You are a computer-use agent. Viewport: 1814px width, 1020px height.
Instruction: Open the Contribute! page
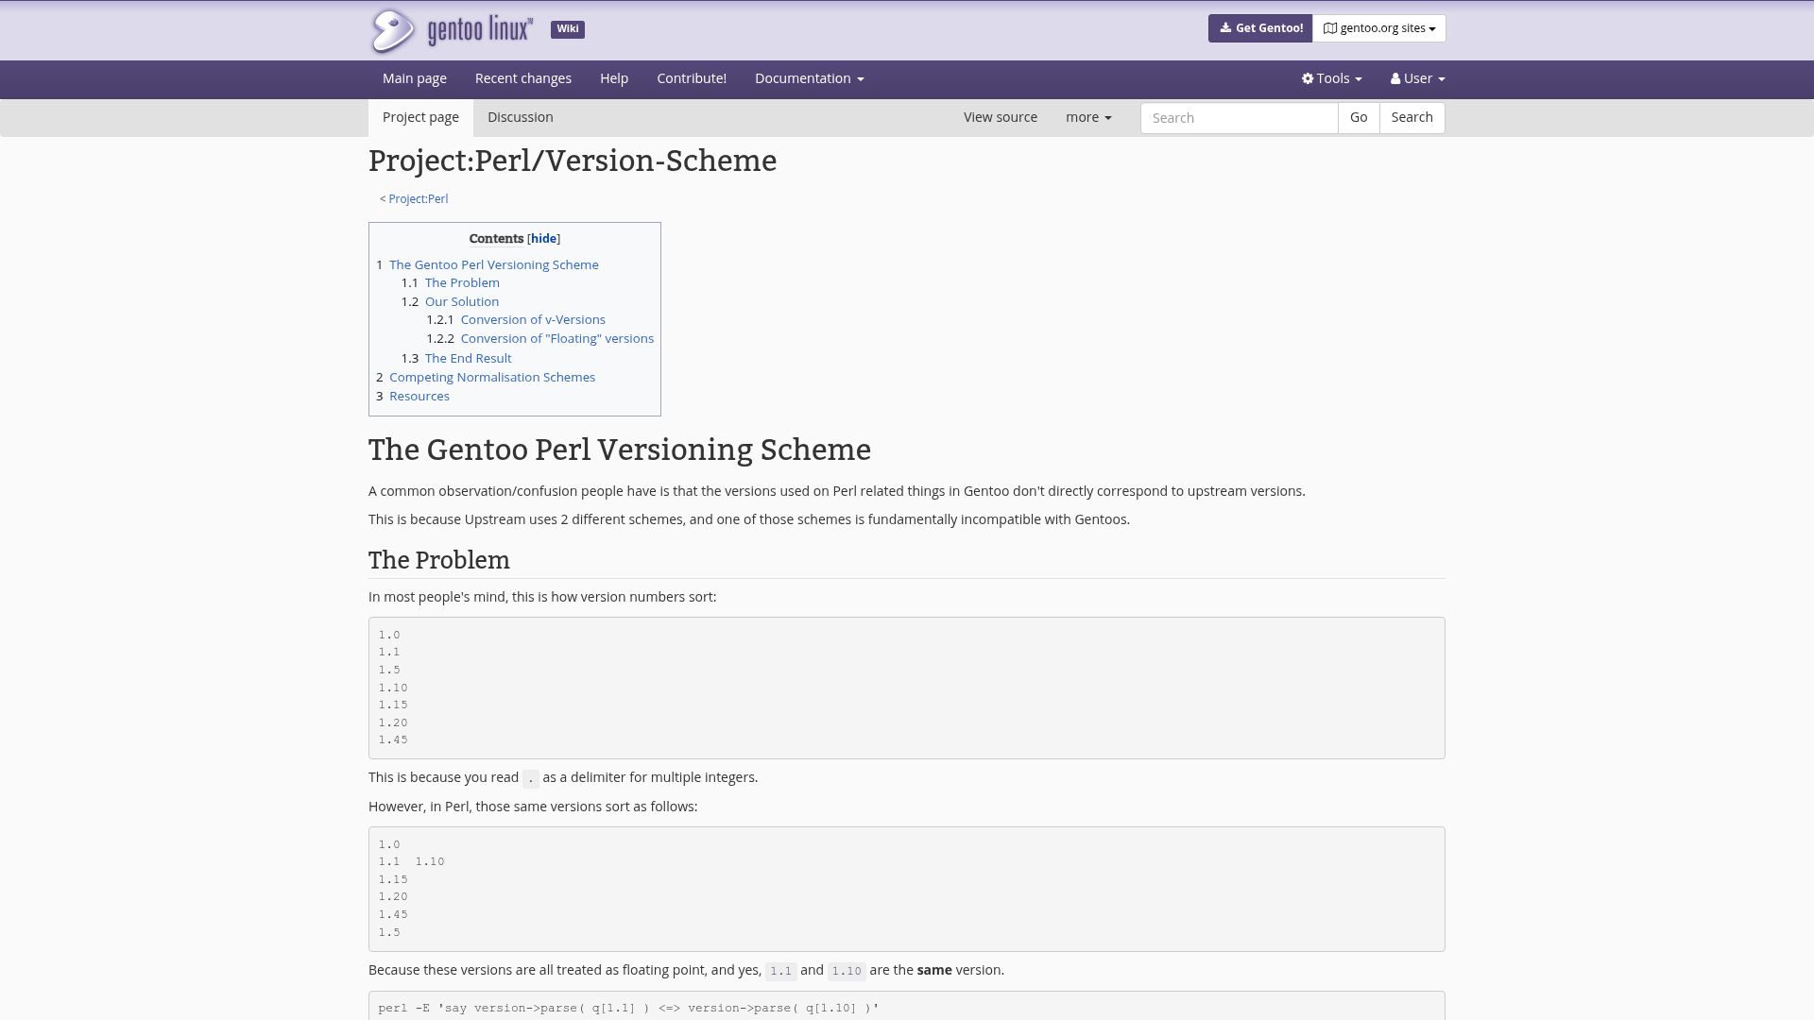(692, 78)
